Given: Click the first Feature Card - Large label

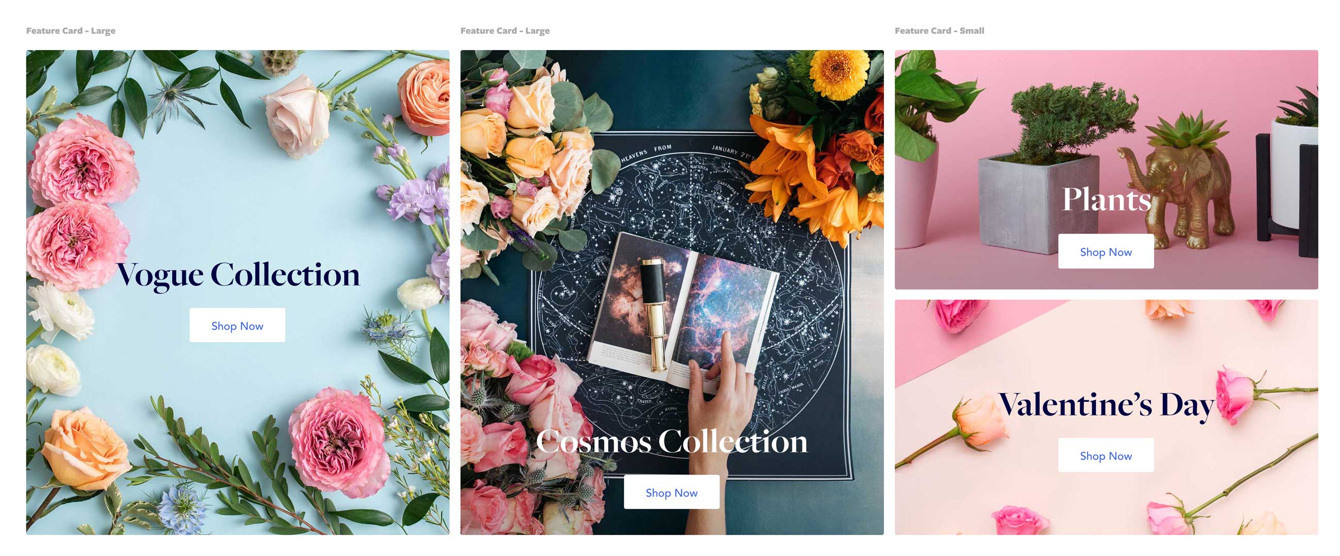Looking at the screenshot, I should tap(71, 31).
